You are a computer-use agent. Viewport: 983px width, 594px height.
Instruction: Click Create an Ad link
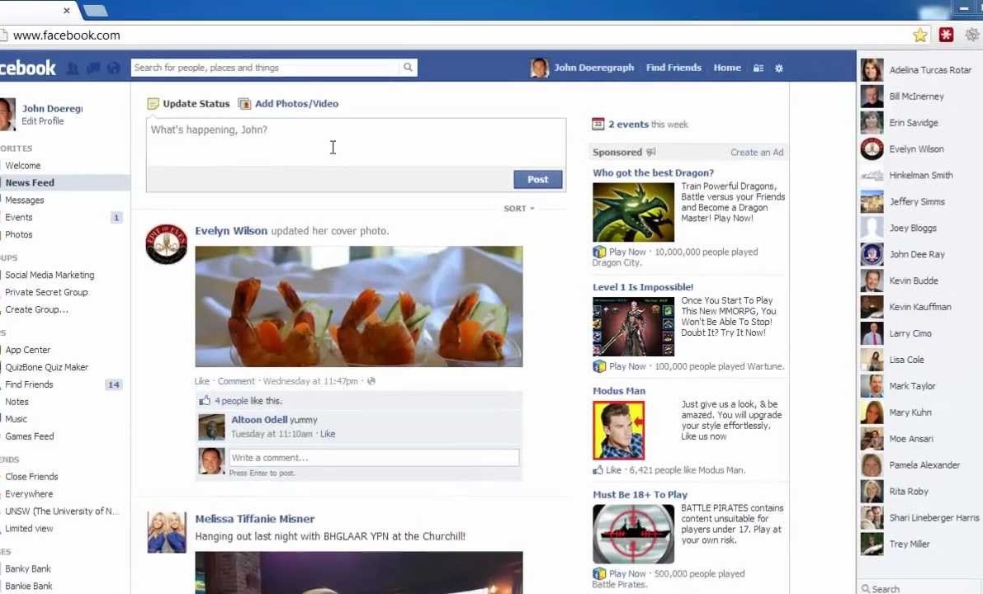(x=757, y=153)
